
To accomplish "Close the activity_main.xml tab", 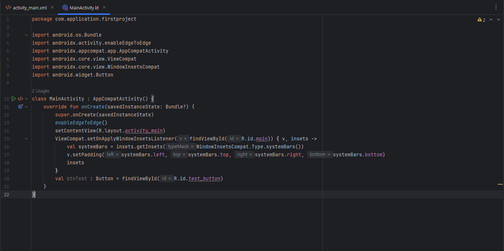I will [52, 8].
